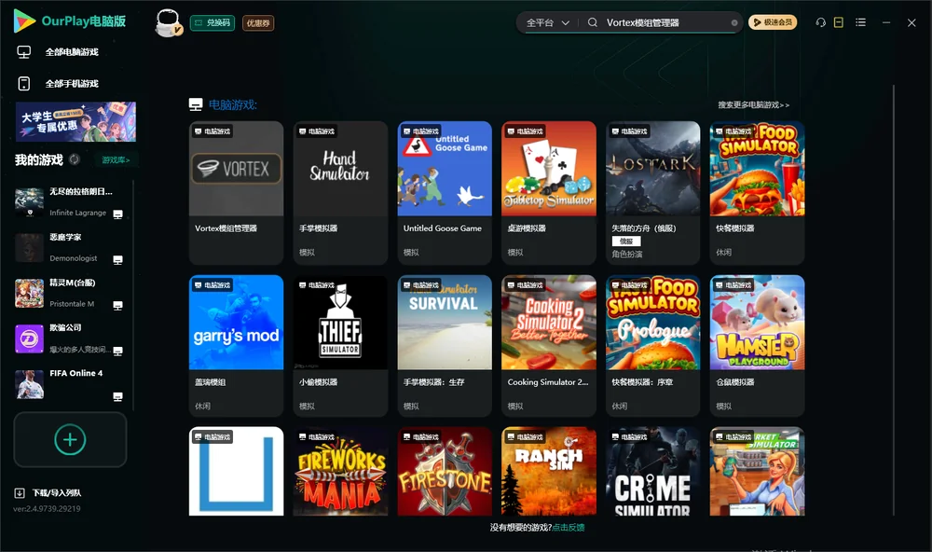Open the Hand Simulator 手掌模拟器 card
This screenshot has width=932, height=552.
click(x=340, y=193)
